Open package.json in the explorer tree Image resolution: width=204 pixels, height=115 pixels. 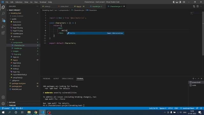17,86
